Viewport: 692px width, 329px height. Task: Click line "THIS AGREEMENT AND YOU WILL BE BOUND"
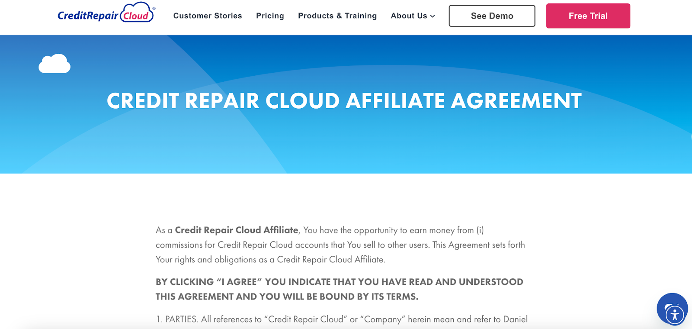click(x=287, y=297)
